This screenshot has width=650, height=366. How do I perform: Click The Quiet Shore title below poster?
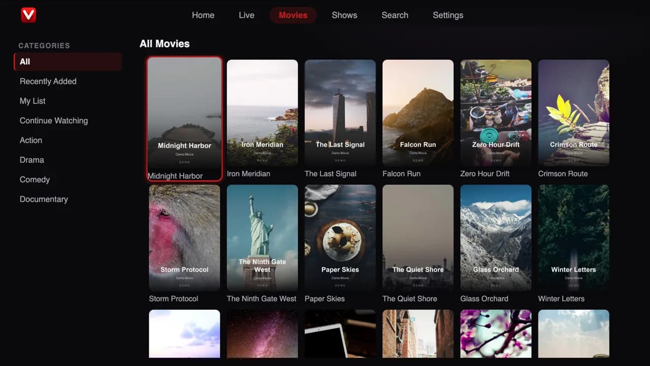pos(410,299)
